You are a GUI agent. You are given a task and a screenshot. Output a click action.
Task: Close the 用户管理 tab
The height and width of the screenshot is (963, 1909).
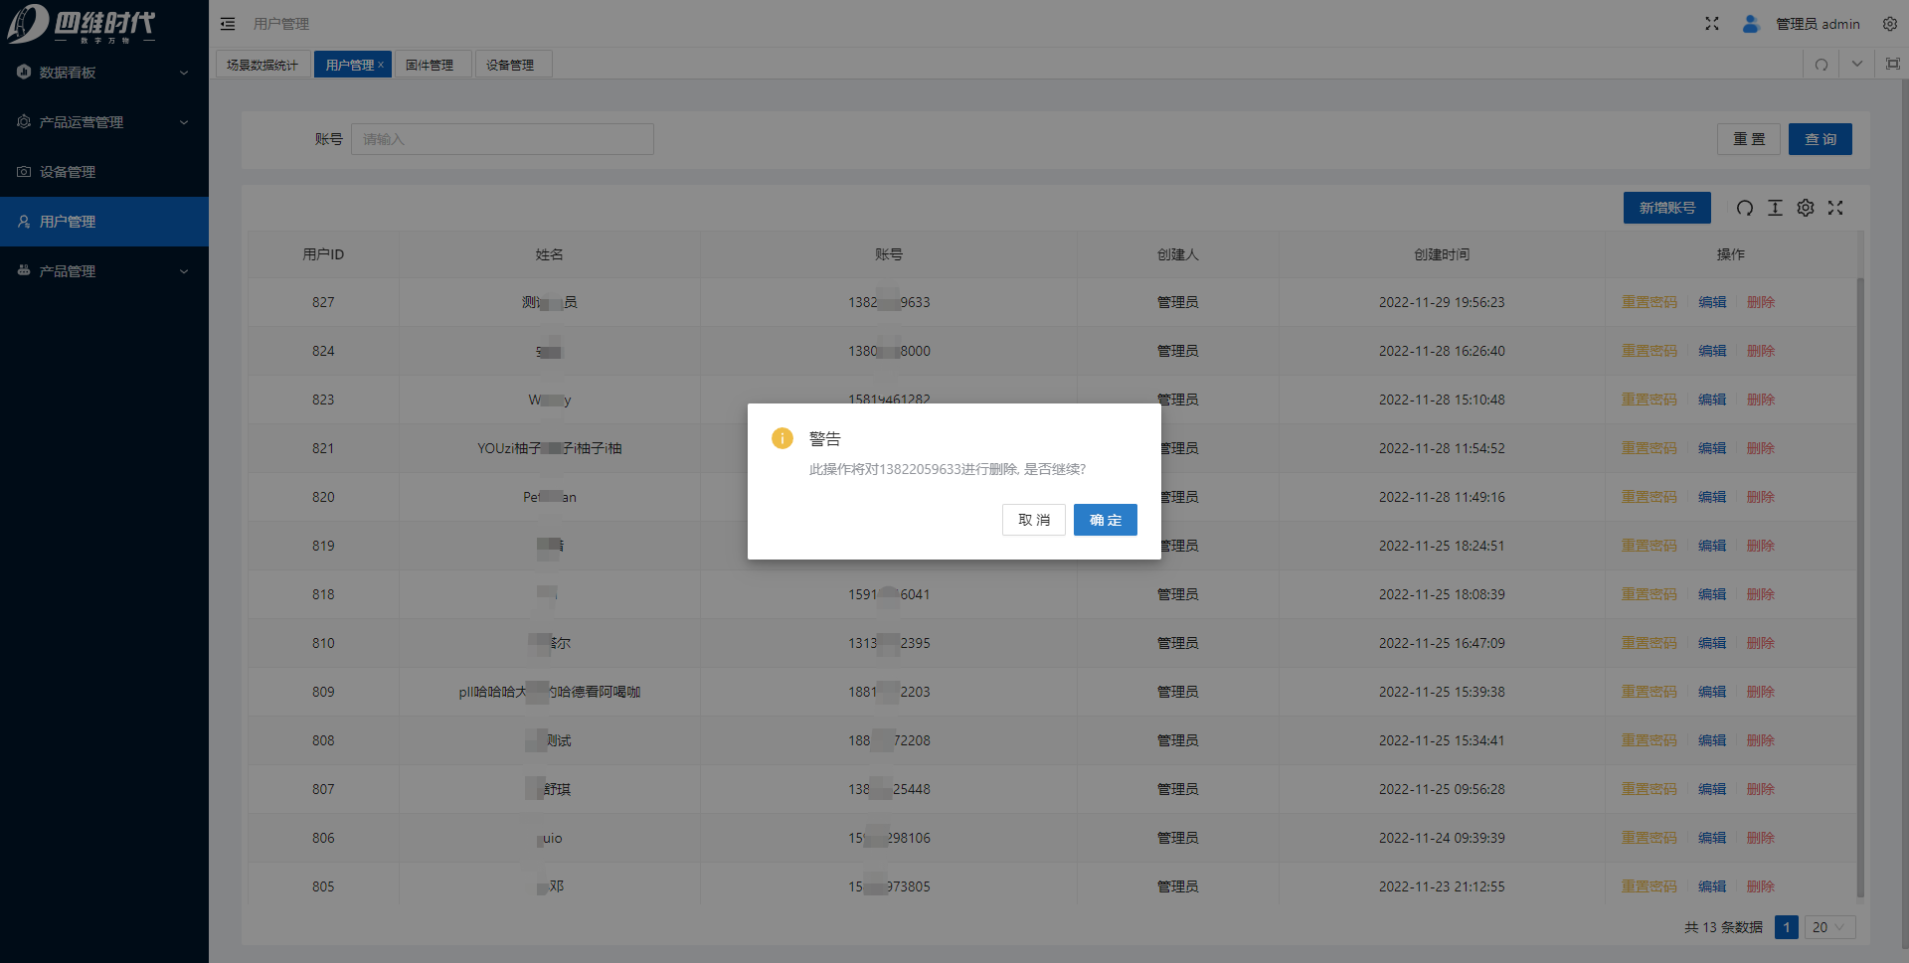(381, 65)
